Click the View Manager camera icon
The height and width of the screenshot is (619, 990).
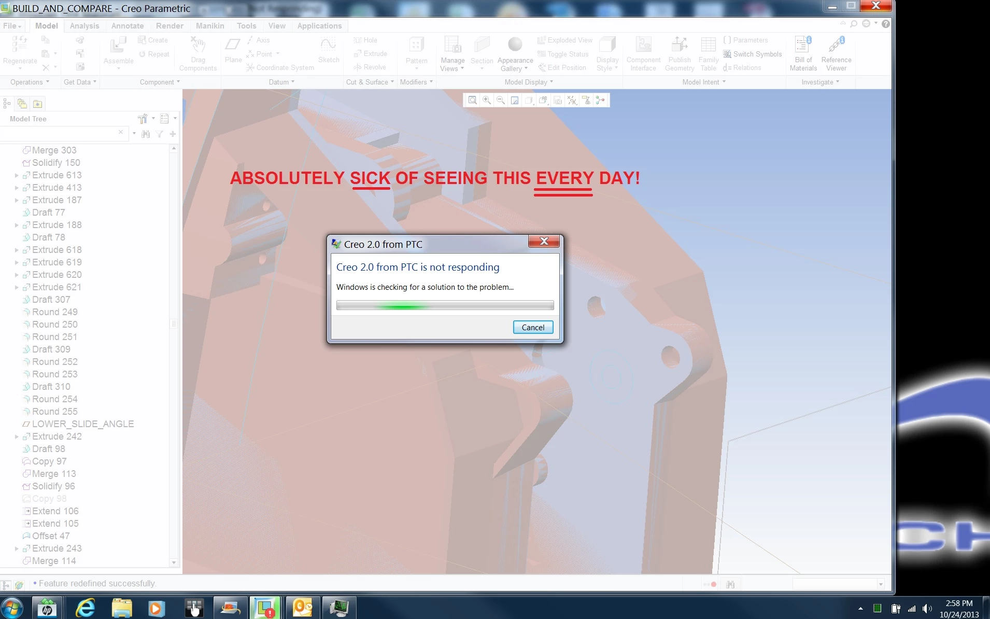558,100
